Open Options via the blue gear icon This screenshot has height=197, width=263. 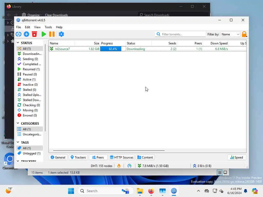click(61, 34)
